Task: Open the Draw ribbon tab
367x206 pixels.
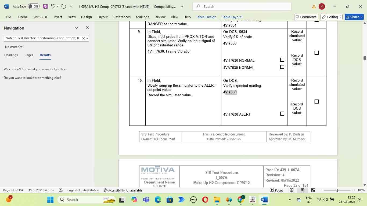Action: pos(72,17)
